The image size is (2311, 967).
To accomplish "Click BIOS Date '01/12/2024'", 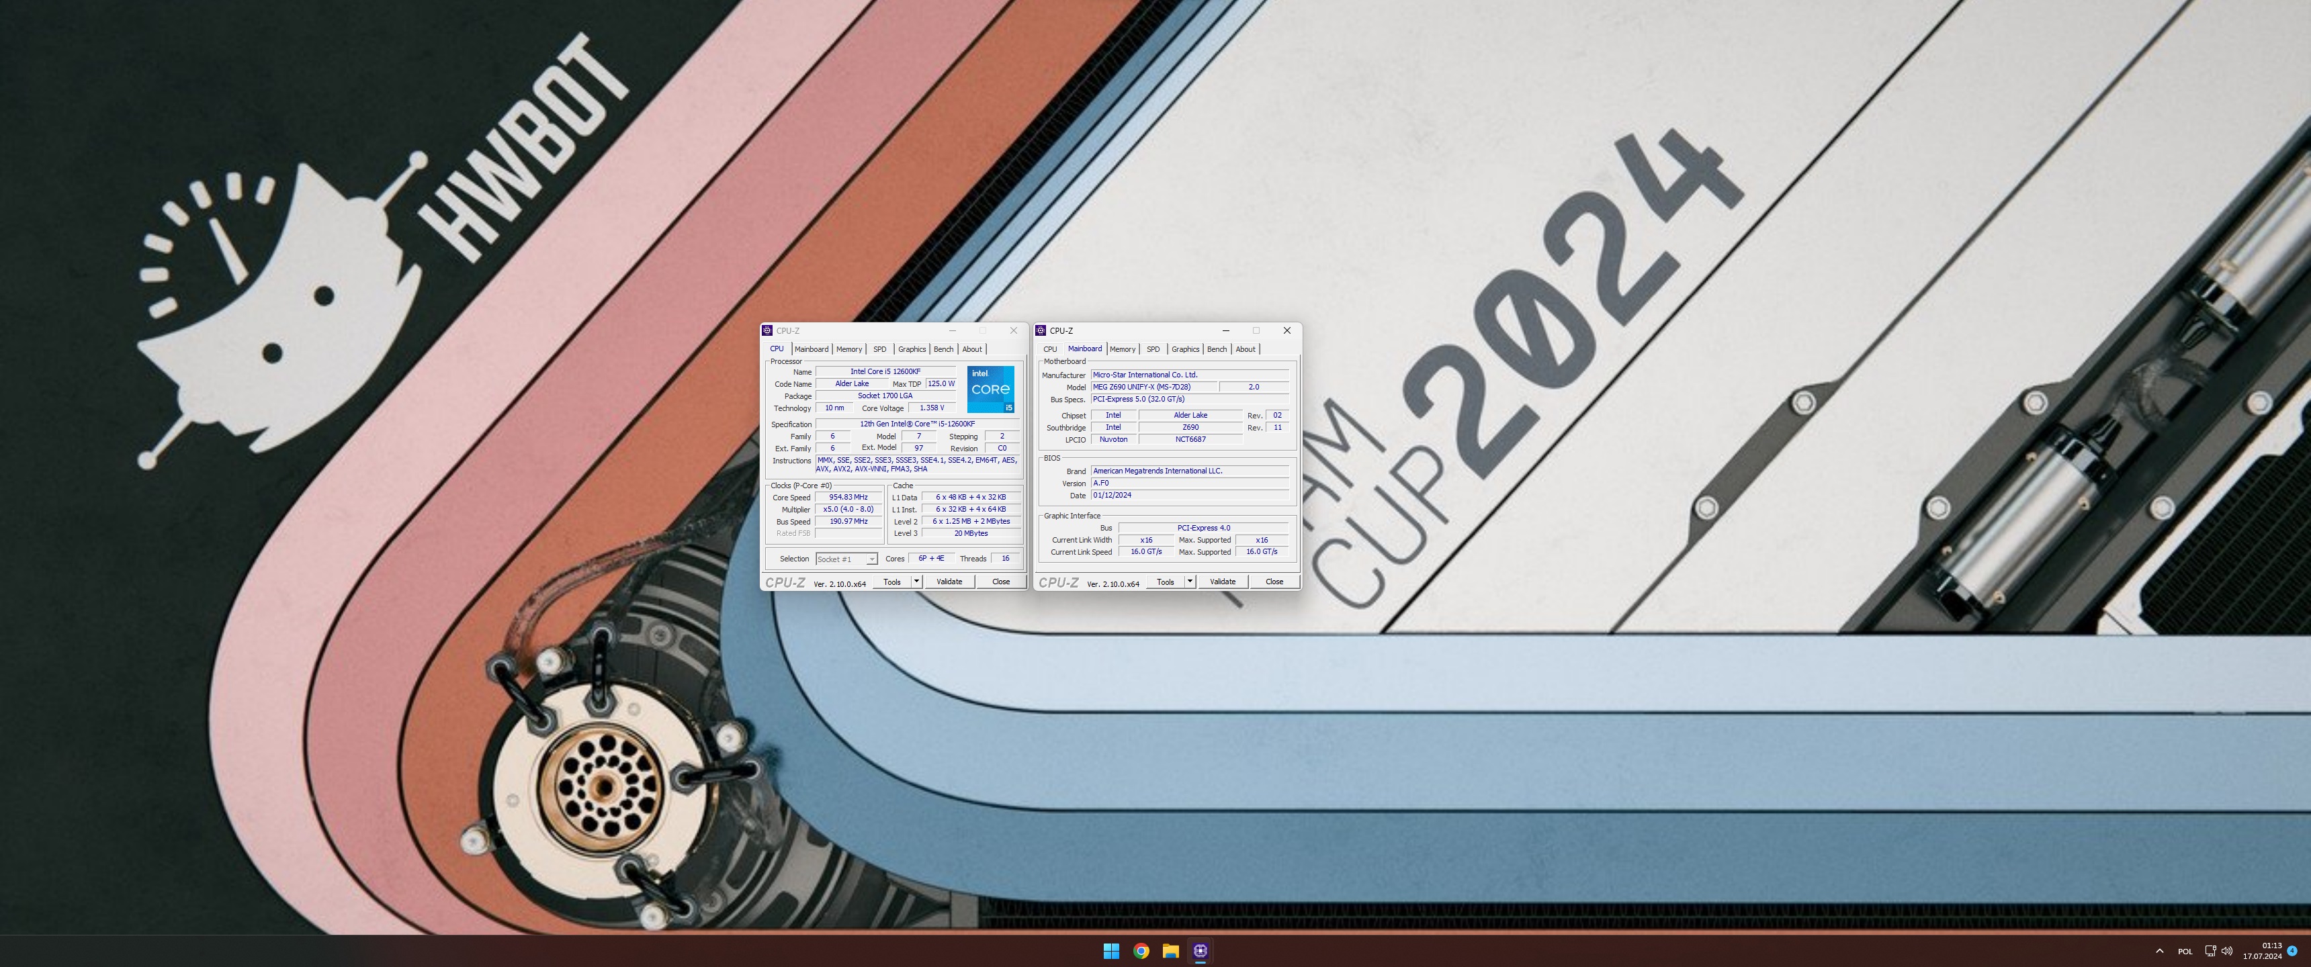I will pos(1190,495).
